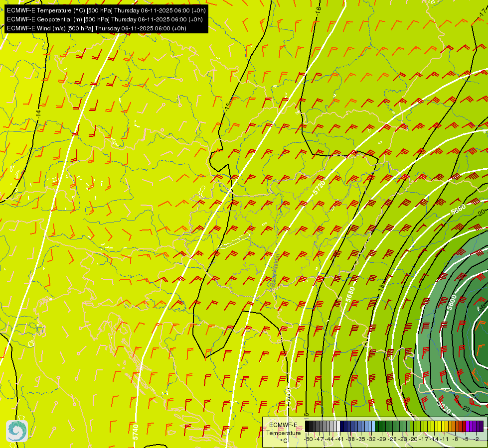
Task: Click the light blue -32 colorbar swatch
Action: point(373,427)
